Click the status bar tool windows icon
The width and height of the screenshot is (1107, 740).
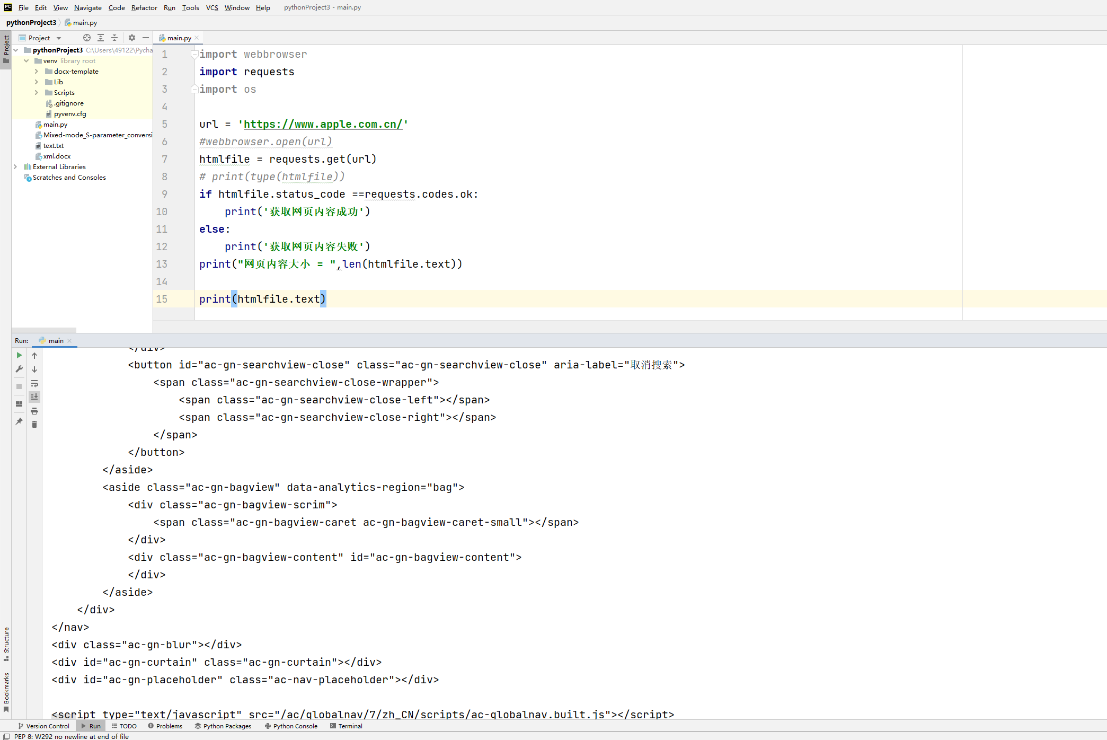pos(6,736)
